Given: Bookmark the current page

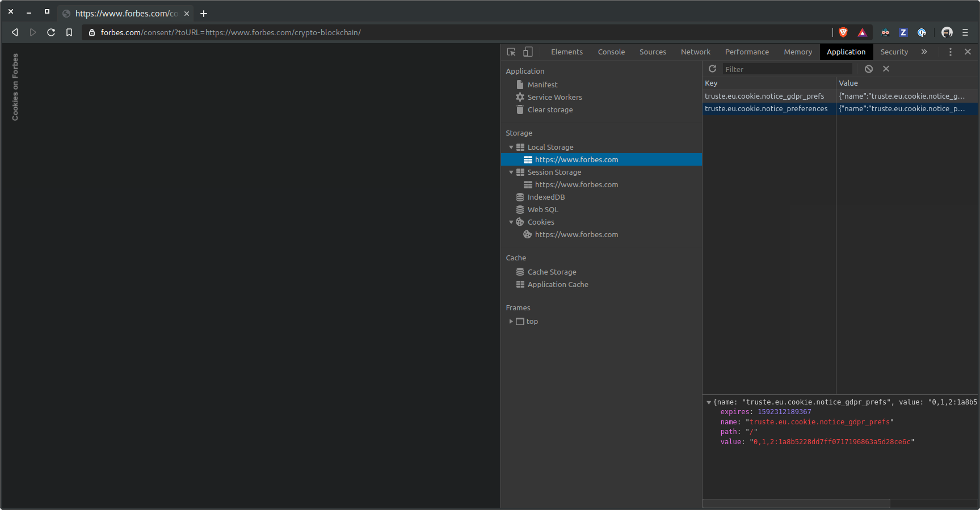Looking at the screenshot, I should (x=69, y=32).
